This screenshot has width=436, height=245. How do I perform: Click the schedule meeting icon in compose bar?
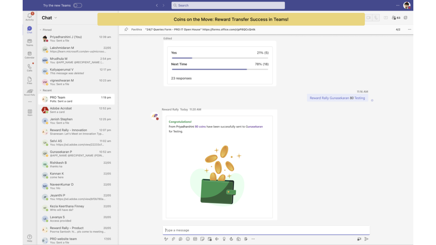[x=210, y=239]
